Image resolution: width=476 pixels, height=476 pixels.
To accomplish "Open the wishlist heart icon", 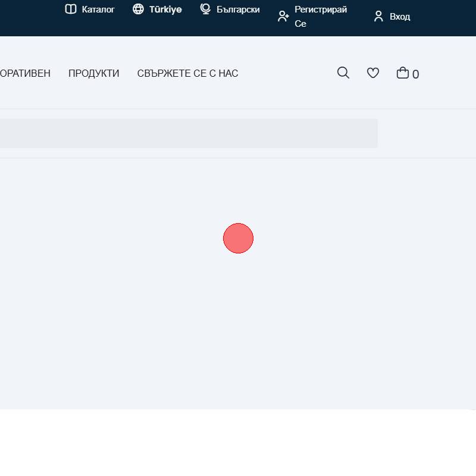I will [373, 73].
